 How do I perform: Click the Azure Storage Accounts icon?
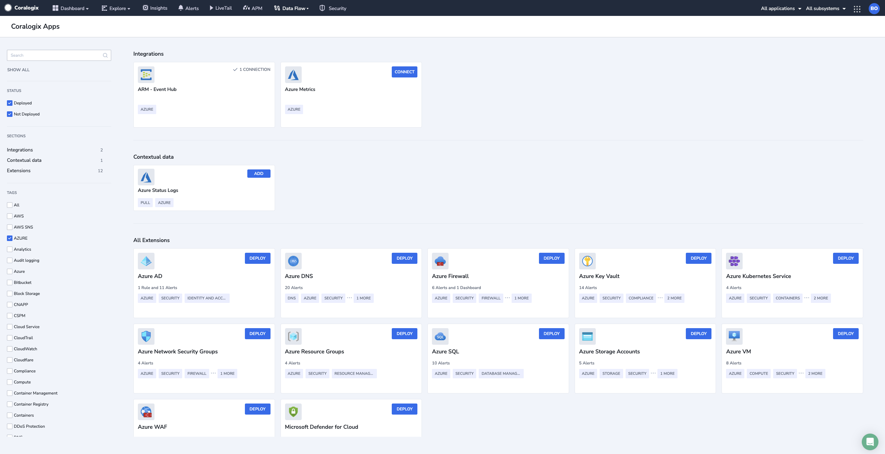pyautogui.click(x=587, y=336)
